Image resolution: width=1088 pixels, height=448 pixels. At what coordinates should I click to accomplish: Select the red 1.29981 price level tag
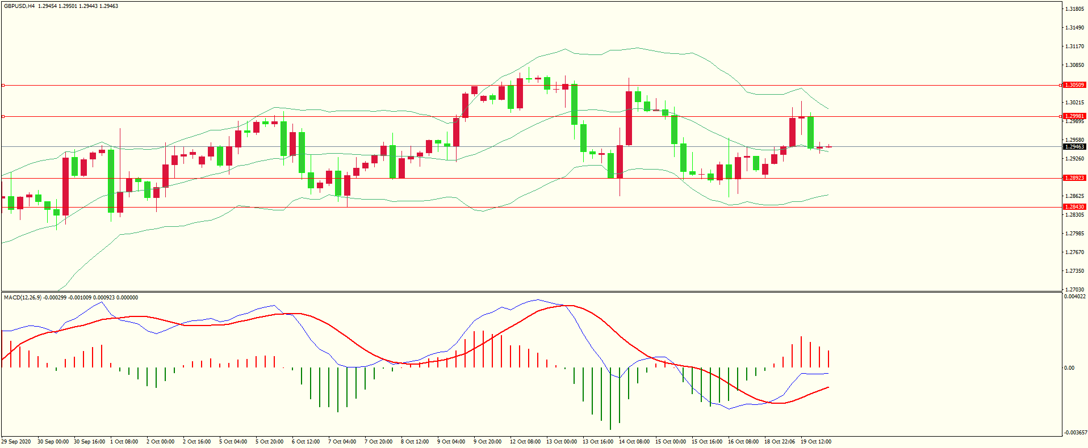click(1074, 116)
